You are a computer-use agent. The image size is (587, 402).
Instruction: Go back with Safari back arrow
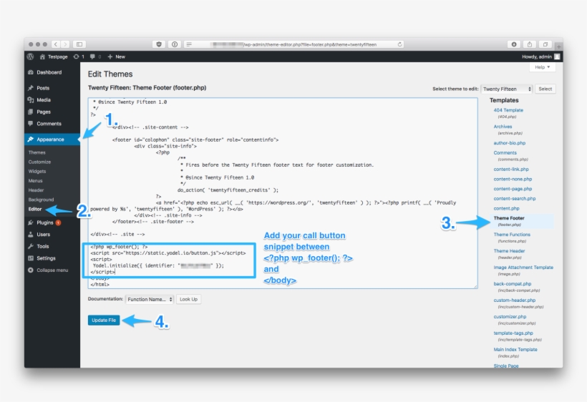point(55,44)
